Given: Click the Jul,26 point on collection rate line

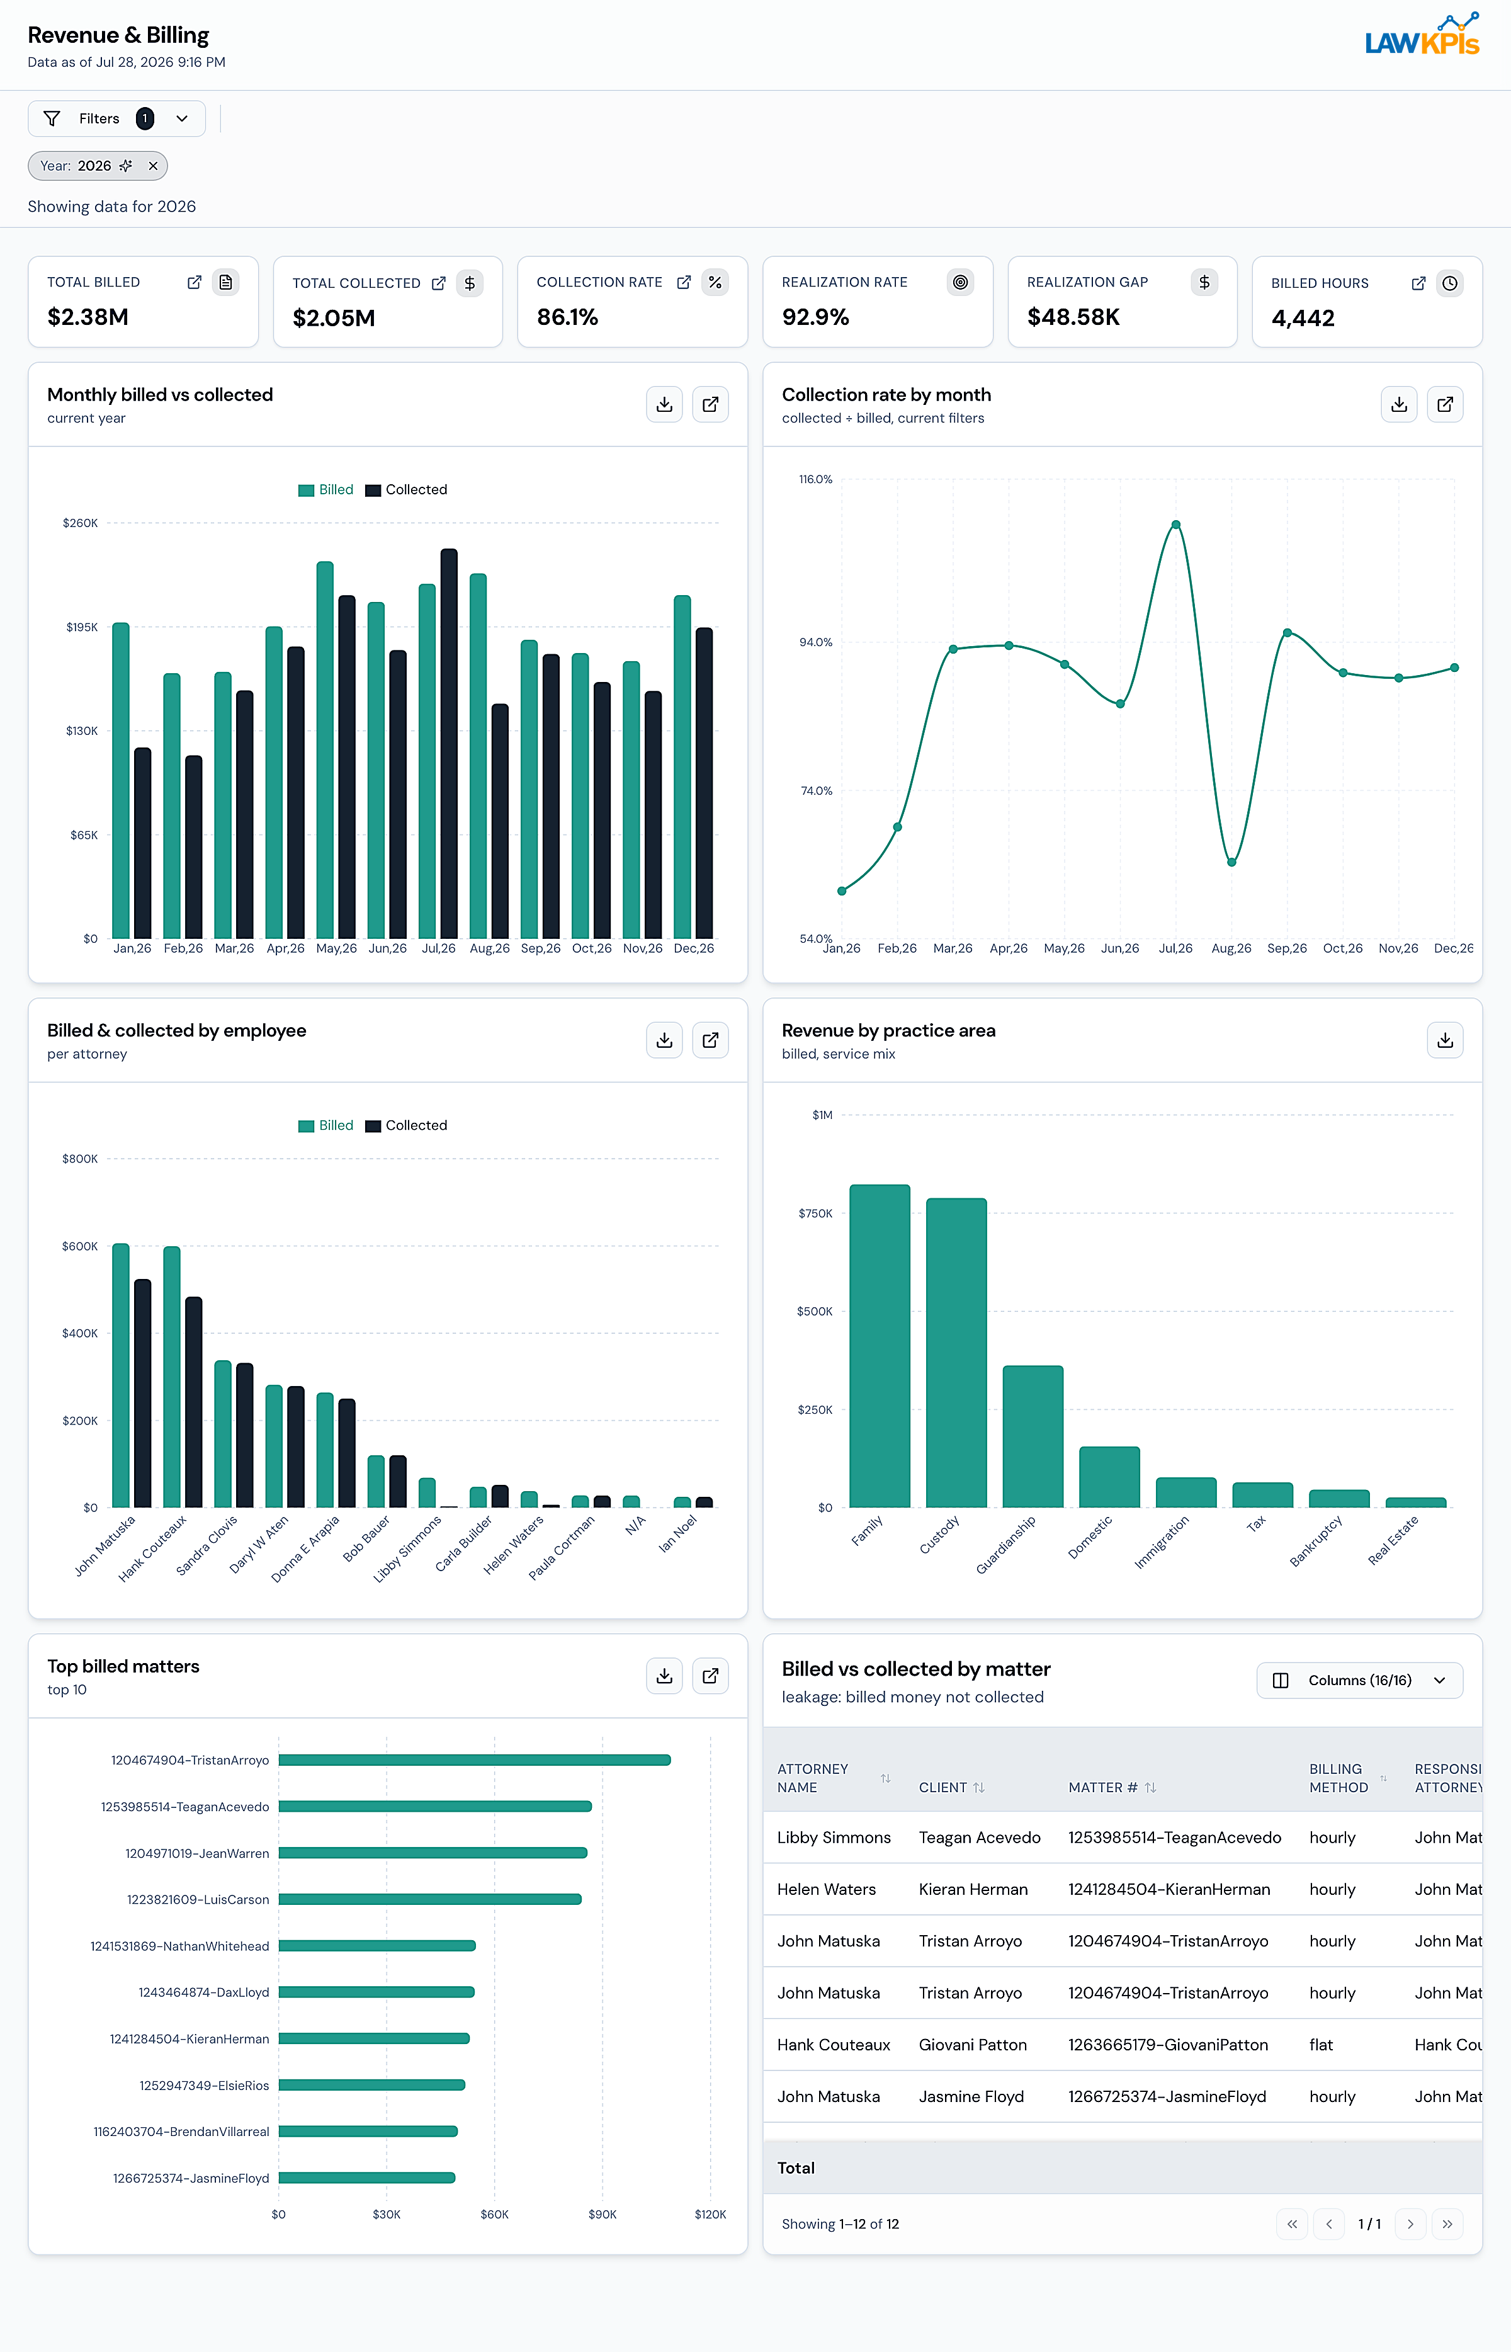Looking at the screenshot, I should pos(1175,525).
